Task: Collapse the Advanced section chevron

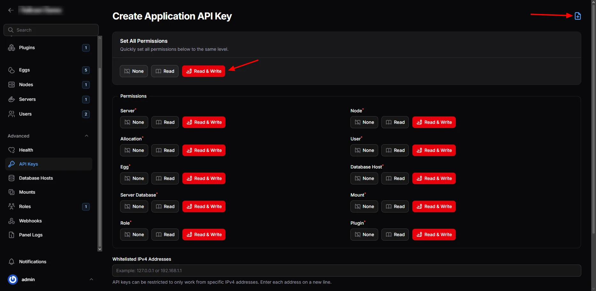Action: click(x=87, y=136)
